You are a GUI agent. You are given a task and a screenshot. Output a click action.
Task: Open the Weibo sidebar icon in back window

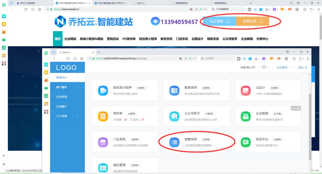pos(4,32)
